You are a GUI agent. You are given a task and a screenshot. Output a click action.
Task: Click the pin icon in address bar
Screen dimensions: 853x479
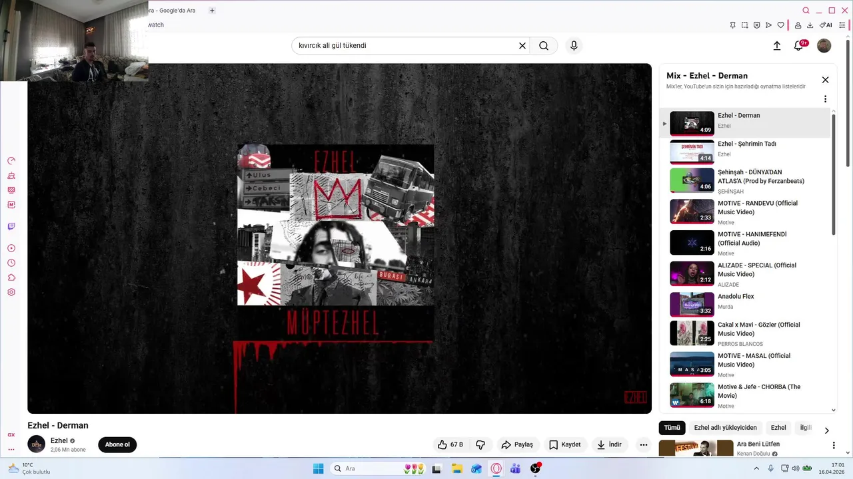[732, 25]
